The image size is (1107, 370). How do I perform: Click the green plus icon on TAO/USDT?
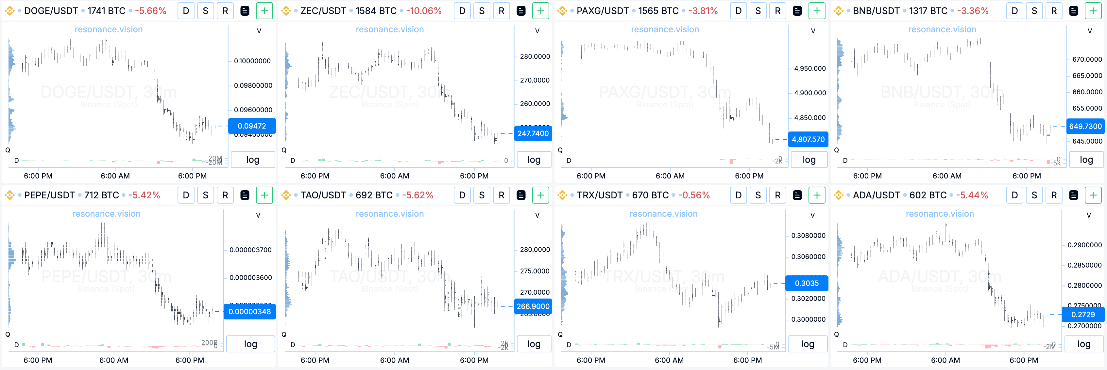click(541, 195)
